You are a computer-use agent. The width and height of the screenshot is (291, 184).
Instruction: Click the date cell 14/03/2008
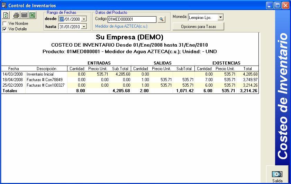click(x=12, y=74)
